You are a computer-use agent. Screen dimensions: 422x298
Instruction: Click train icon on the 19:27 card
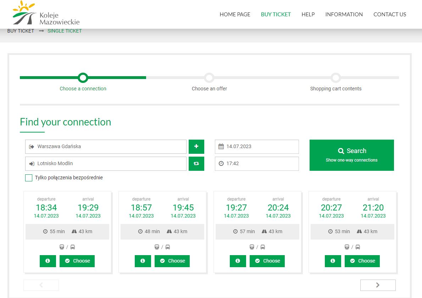point(252,247)
